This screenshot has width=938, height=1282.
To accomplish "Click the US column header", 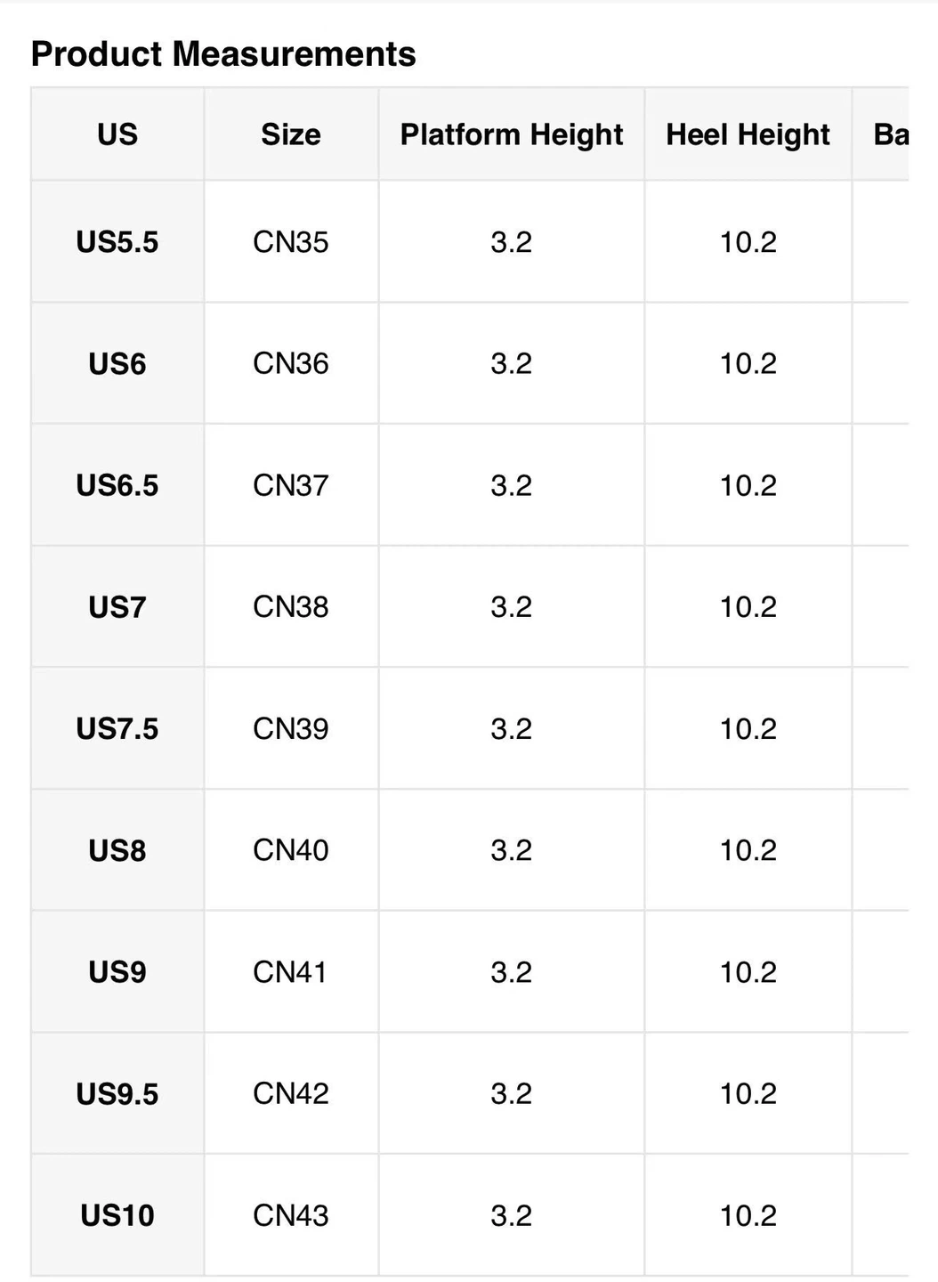I will pyautogui.click(x=117, y=134).
